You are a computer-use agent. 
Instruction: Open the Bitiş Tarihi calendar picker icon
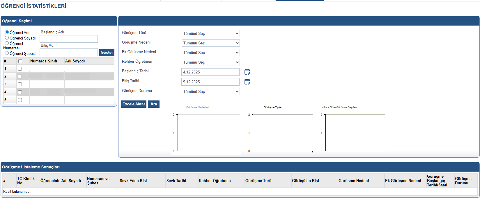[247, 82]
